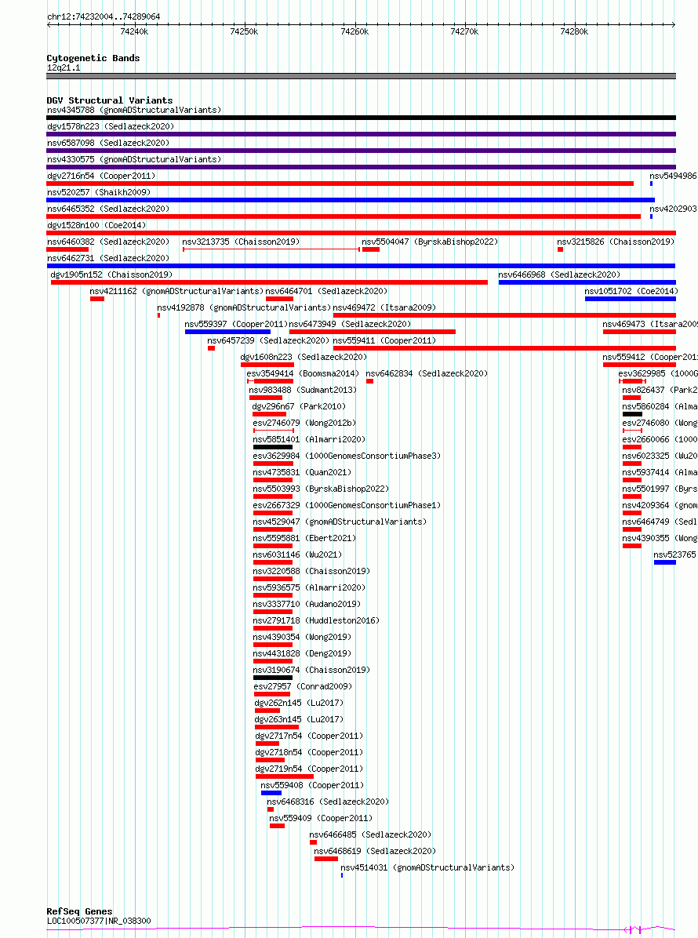Select nsv559409 (Cooper2011) label

[321, 818]
